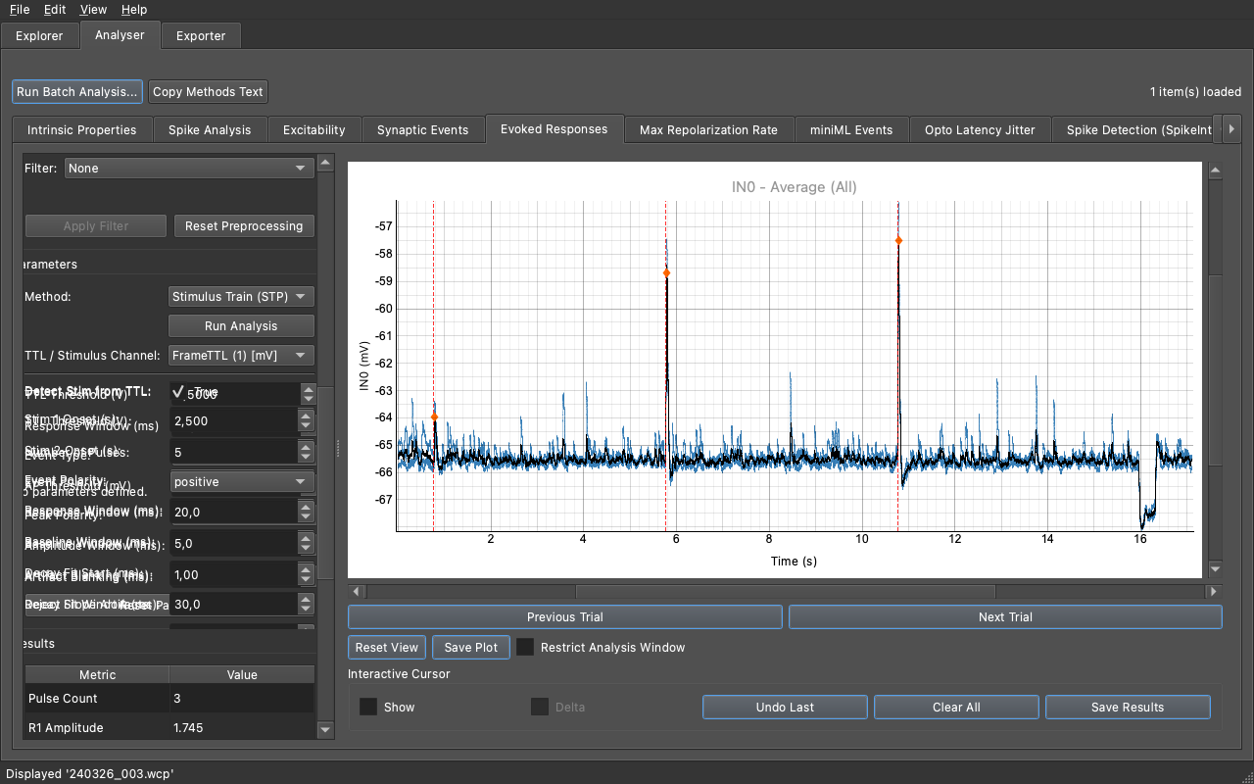Click the Metric column header
The image size is (1254, 784).
(x=97, y=674)
